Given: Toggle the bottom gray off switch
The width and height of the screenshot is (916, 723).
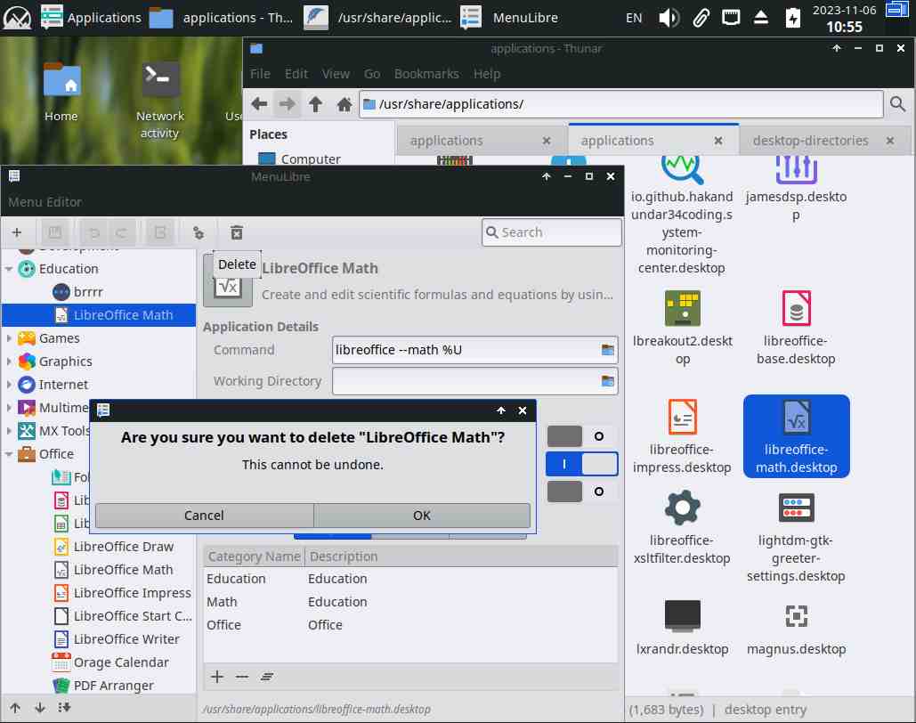Looking at the screenshot, I should (x=582, y=491).
